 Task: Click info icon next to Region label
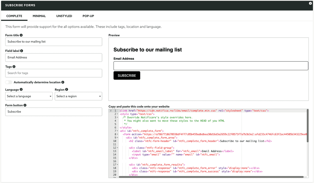tap(66, 90)
